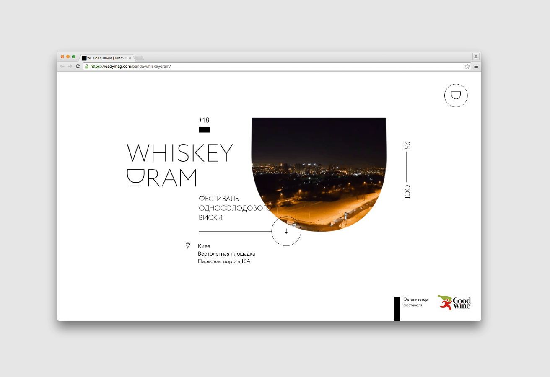Click the Вертолетная площадка text

coord(226,254)
